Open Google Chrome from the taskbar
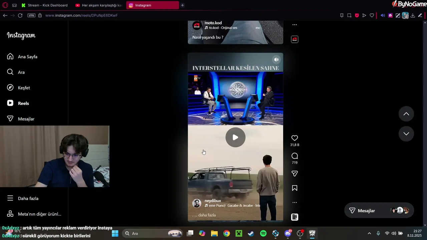Screen dimensions: 427x240 (227, 233)
